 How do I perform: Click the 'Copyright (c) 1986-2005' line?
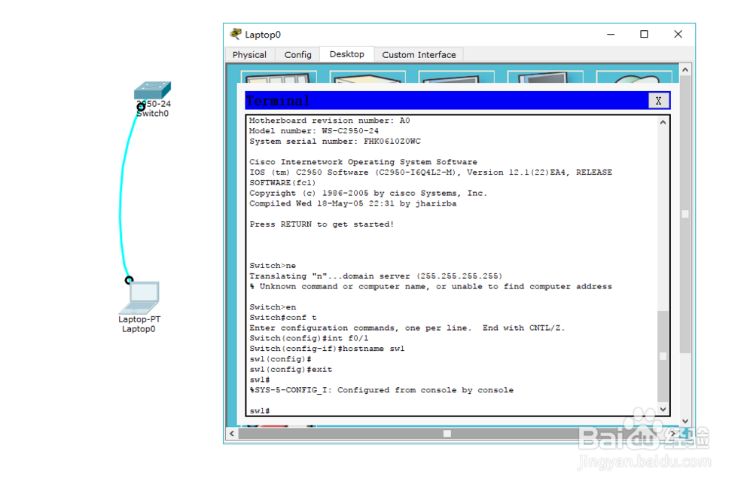click(x=368, y=193)
